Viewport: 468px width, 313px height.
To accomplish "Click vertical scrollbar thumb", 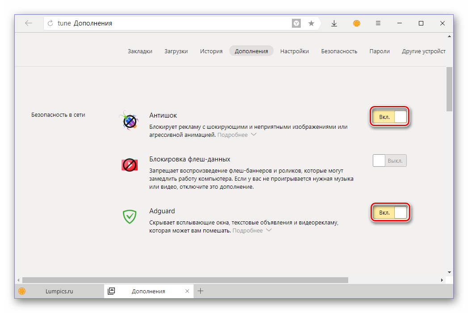I will tap(449, 89).
